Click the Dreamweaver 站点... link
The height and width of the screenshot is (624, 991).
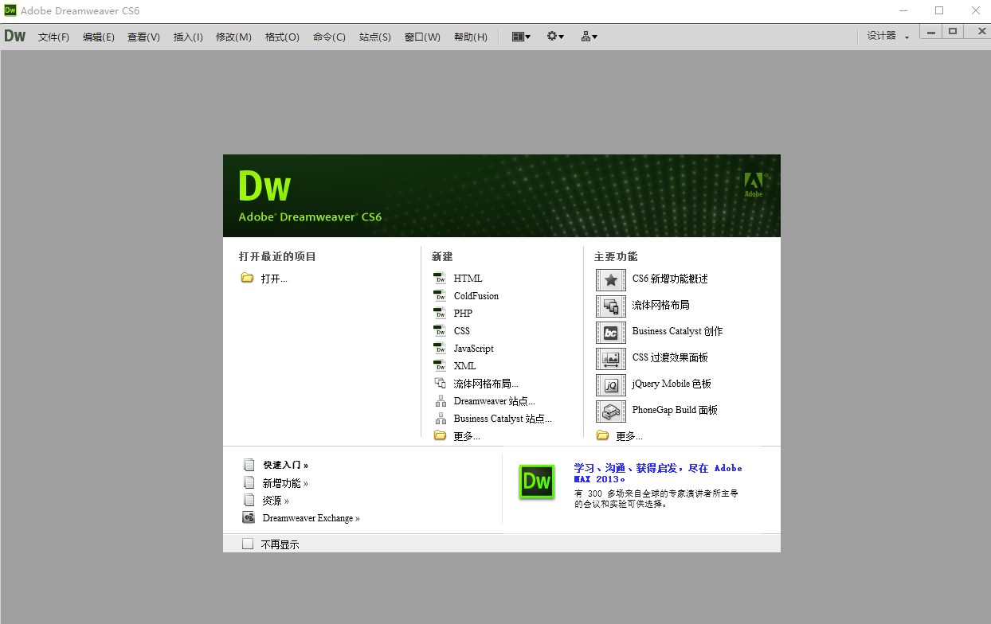pyautogui.click(x=495, y=401)
